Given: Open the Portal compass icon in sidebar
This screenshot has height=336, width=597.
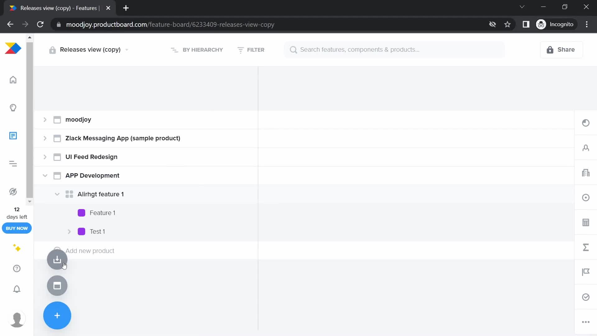Looking at the screenshot, I should 13,192.
